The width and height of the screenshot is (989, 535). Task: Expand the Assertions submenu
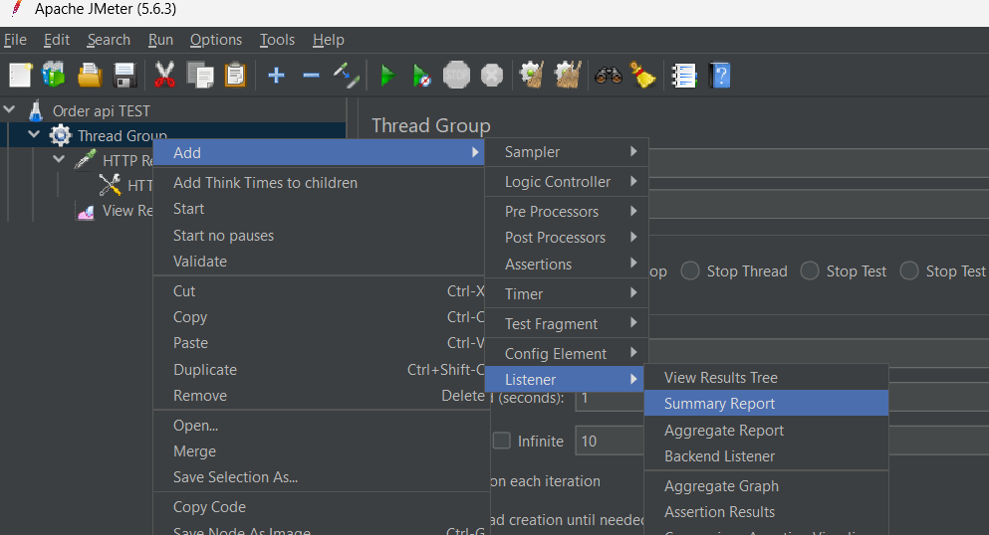click(x=567, y=265)
